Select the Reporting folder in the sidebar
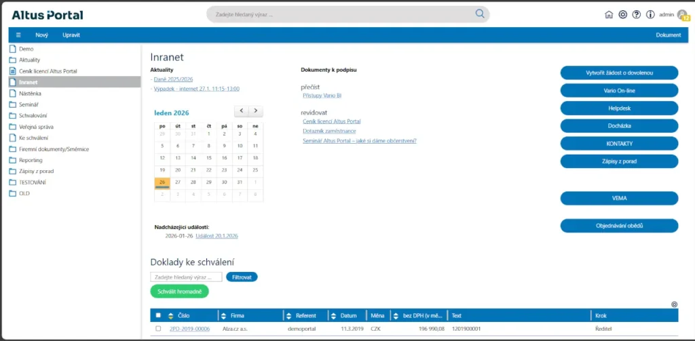The image size is (695, 341). 31,160
